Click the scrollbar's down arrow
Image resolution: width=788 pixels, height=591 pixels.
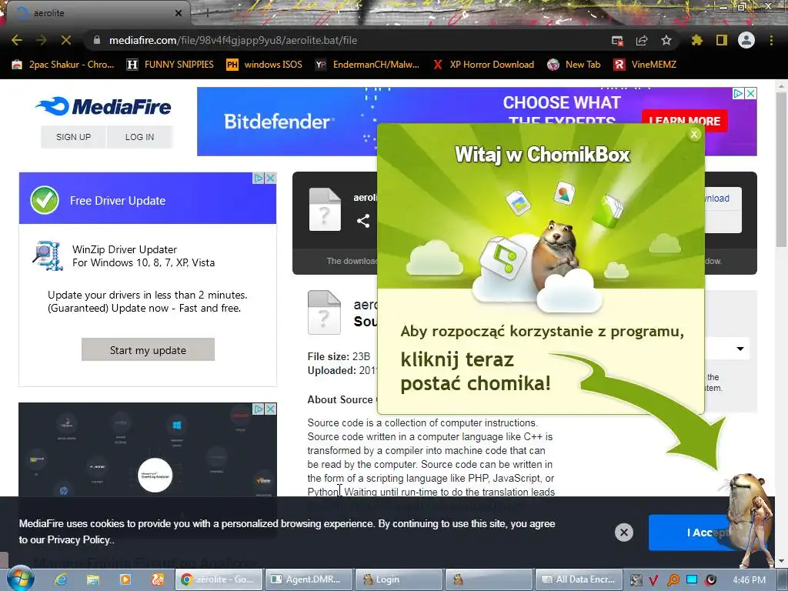782,560
